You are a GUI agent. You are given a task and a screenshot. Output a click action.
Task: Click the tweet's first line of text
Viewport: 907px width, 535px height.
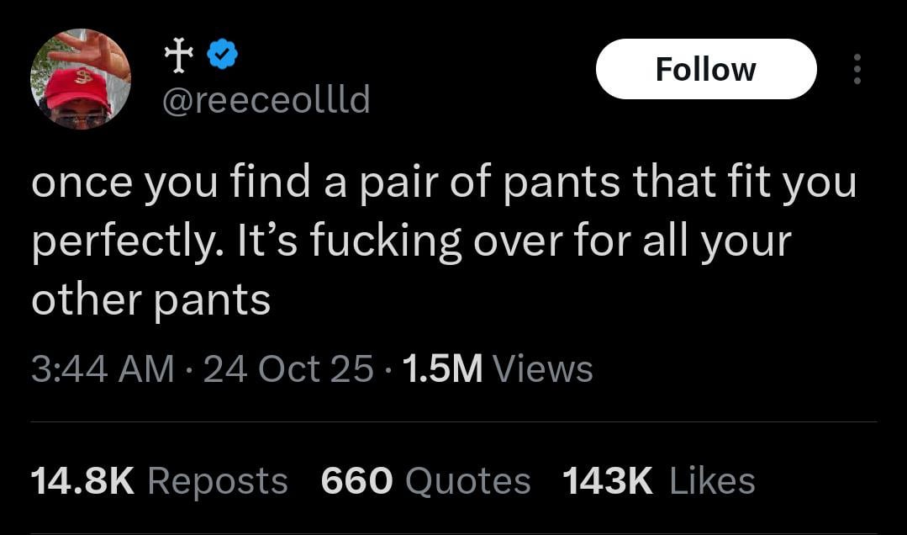(443, 183)
